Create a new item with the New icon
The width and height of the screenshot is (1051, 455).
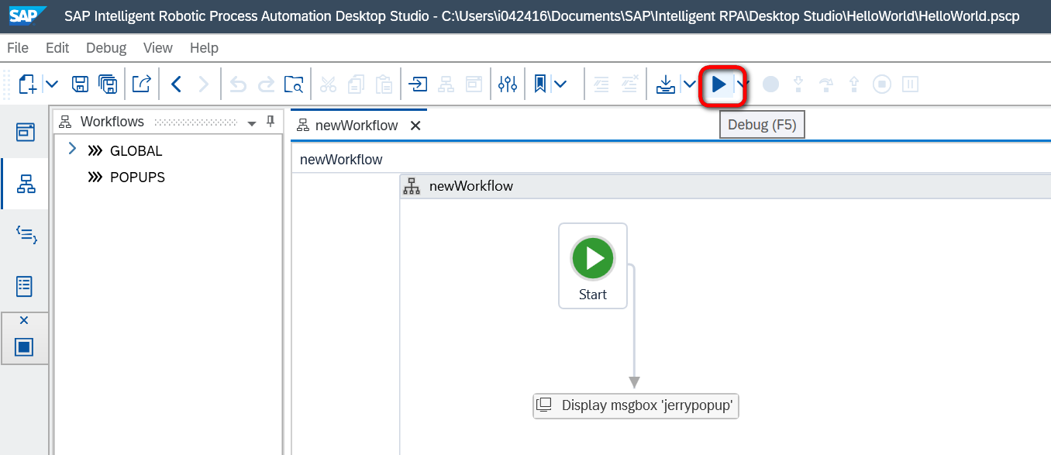[28, 84]
